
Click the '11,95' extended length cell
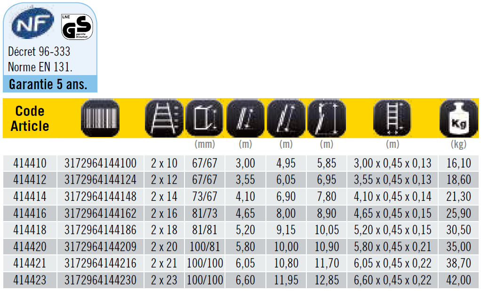[x=286, y=280]
